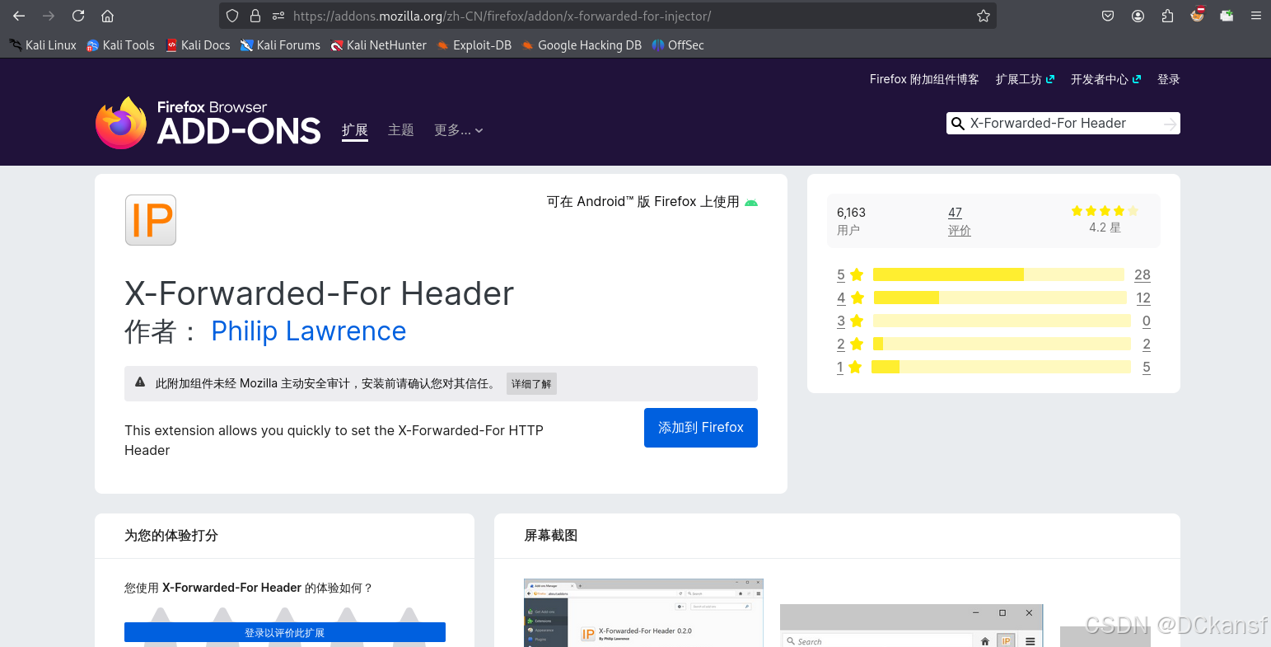1271x647 pixels.
Task: Open the Kali NetHunter bookmark
Action: 378,45
